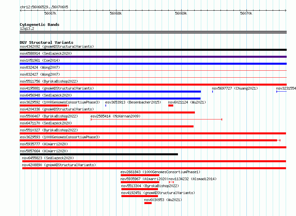Click the gray 12q13.2 cytoband bar
Screen dimensions: 296x216
pyautogui.click(x=153, y=32)
